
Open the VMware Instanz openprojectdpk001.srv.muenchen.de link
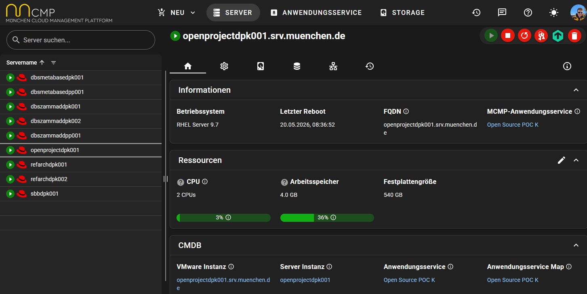223,284
